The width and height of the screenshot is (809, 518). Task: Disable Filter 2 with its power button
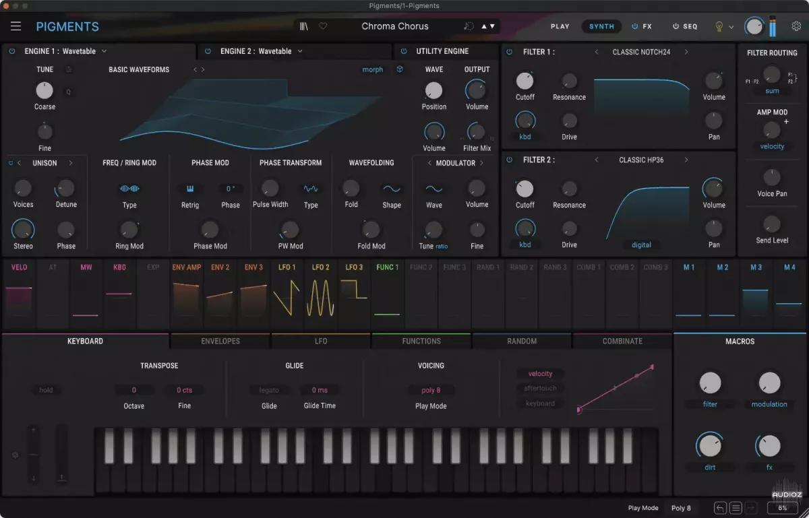pos(509,160)
